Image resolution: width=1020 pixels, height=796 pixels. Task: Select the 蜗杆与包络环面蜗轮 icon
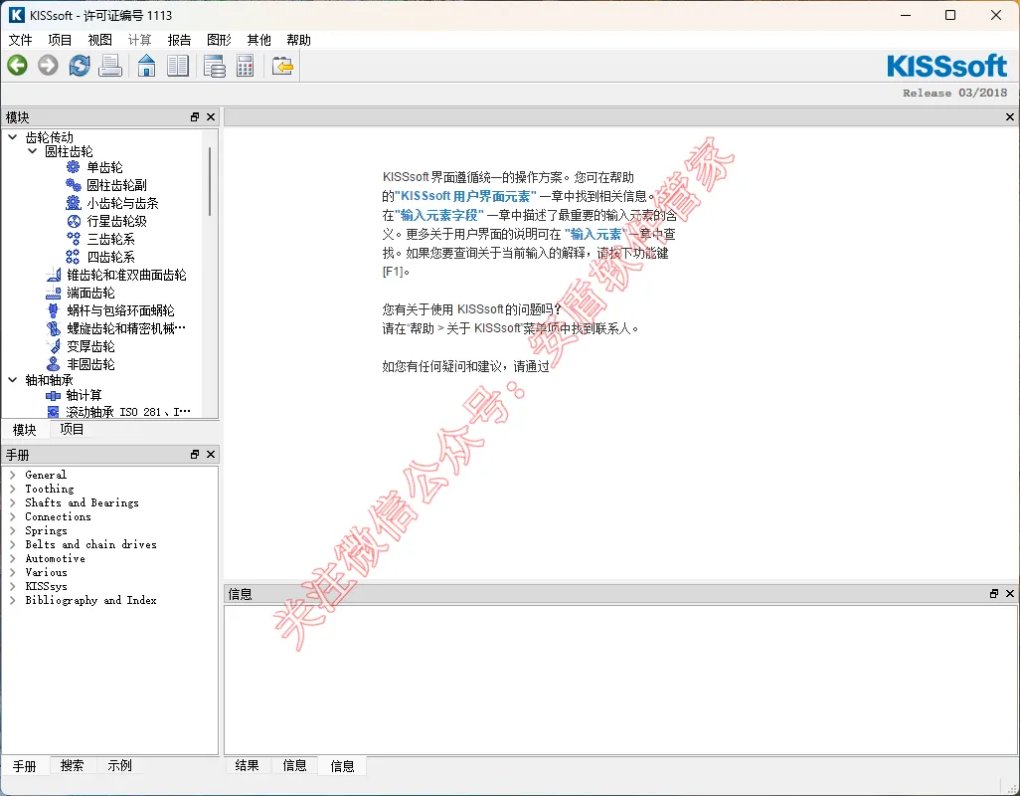coord(54,310)
